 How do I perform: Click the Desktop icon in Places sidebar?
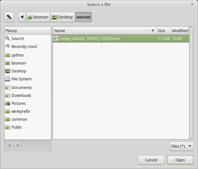(8, 71)
